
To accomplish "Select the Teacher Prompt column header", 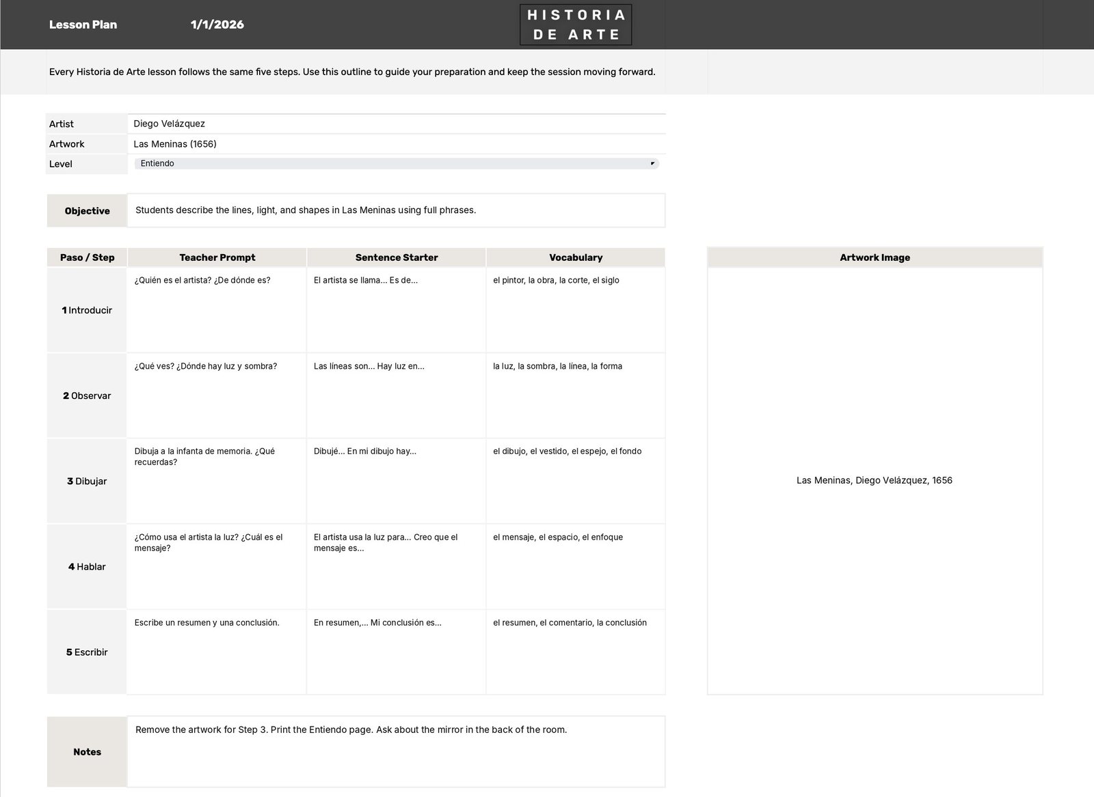I will pyautogui.click(x=217, y=257).
